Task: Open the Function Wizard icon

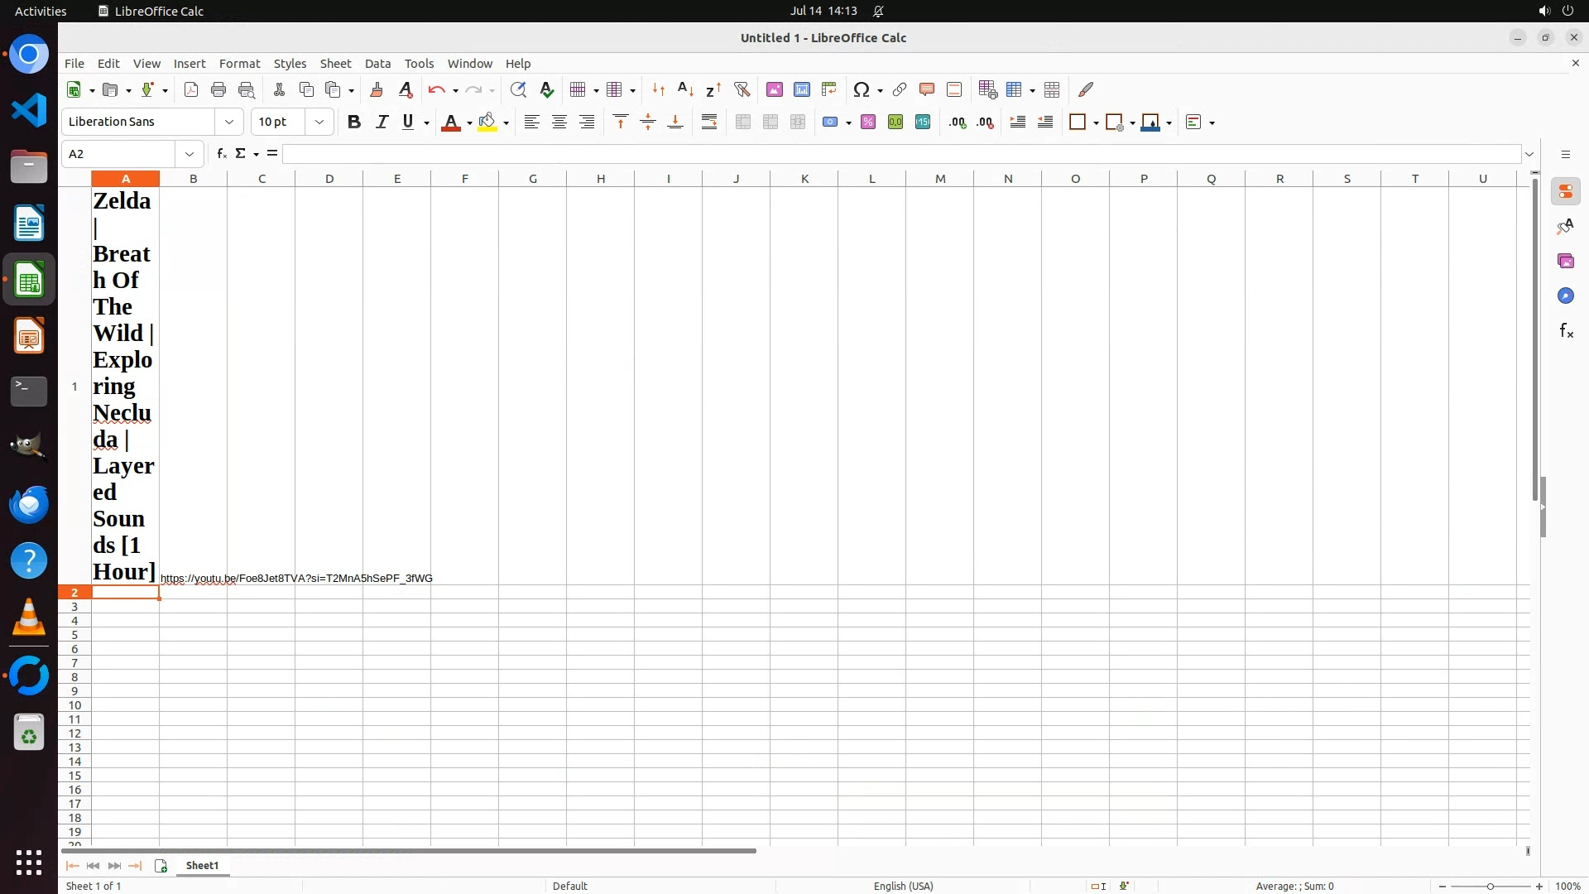Action: pos(221,154)
